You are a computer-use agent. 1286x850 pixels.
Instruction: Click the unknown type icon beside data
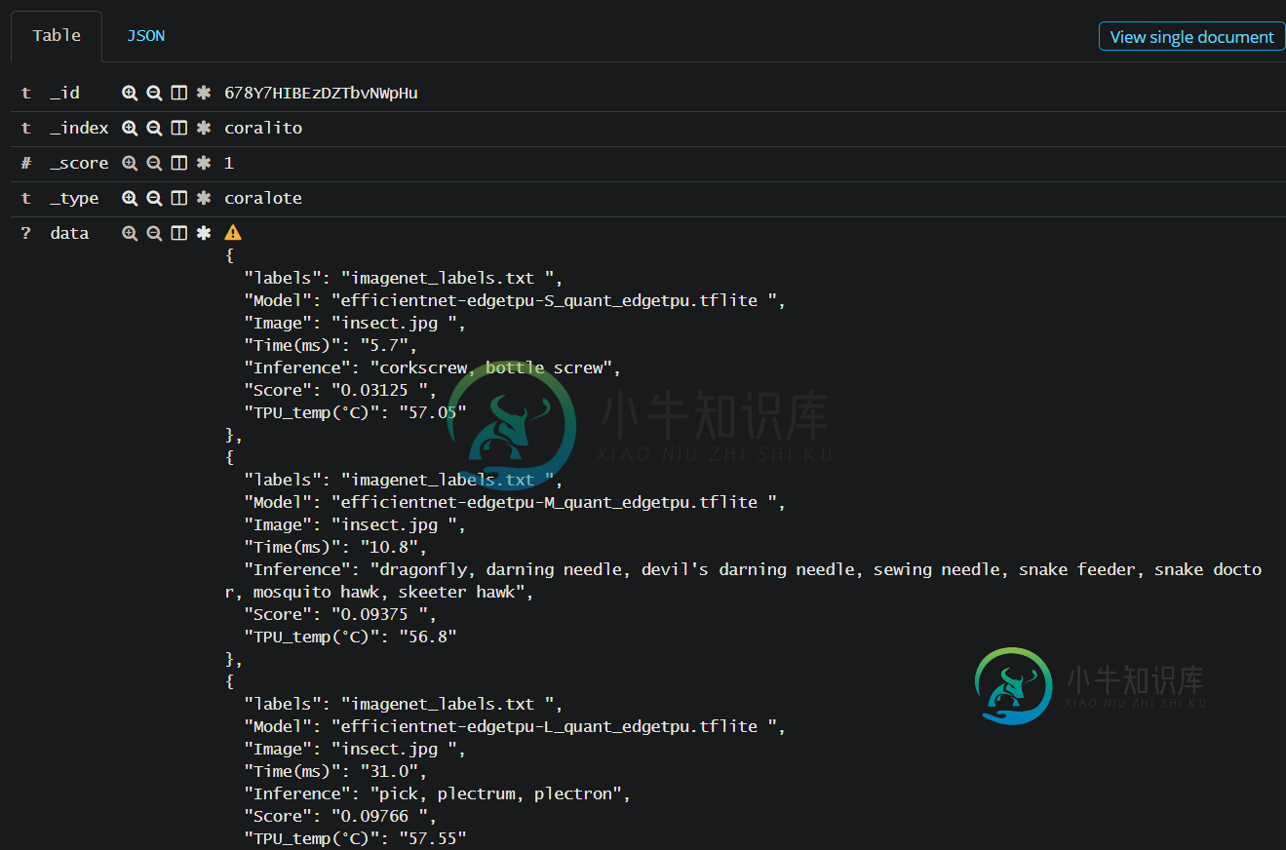click(26, 233)
